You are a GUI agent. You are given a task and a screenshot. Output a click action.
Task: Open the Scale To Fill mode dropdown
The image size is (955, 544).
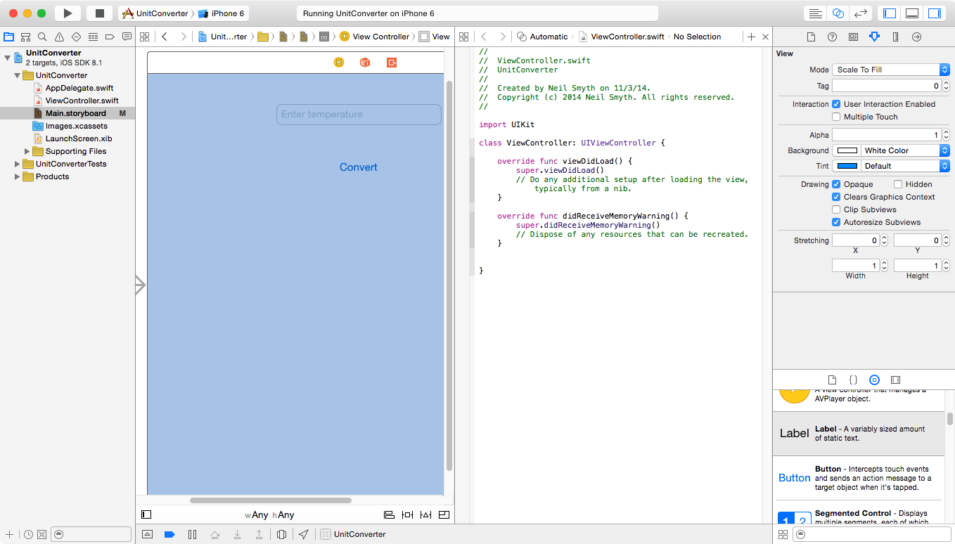point(890,69)
